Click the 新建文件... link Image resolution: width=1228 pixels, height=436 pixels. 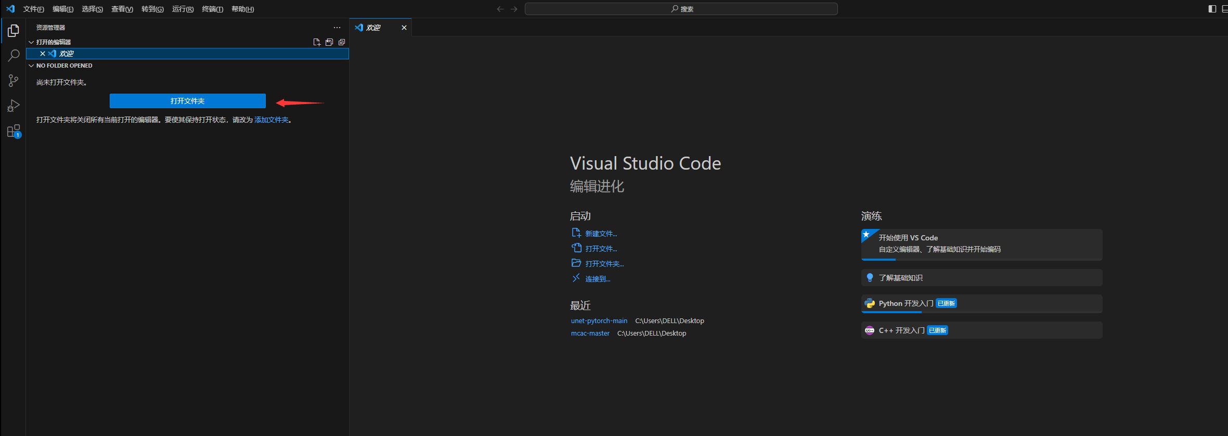[x=601, y=234]
